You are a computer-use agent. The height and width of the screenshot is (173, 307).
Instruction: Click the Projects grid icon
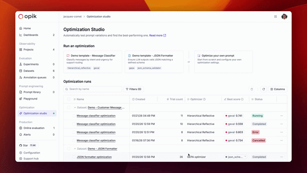coord(21,50)
